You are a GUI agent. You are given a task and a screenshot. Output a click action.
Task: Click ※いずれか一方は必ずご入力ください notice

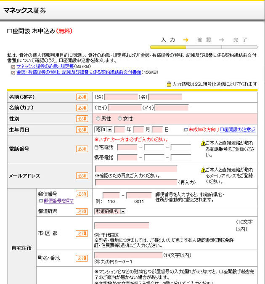132,139
